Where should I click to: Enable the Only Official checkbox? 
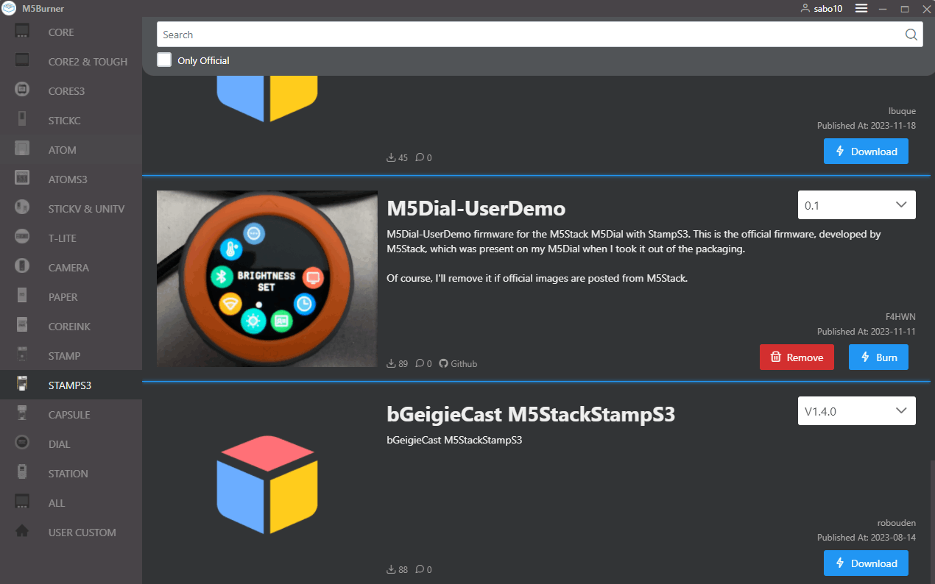[164, 60]
